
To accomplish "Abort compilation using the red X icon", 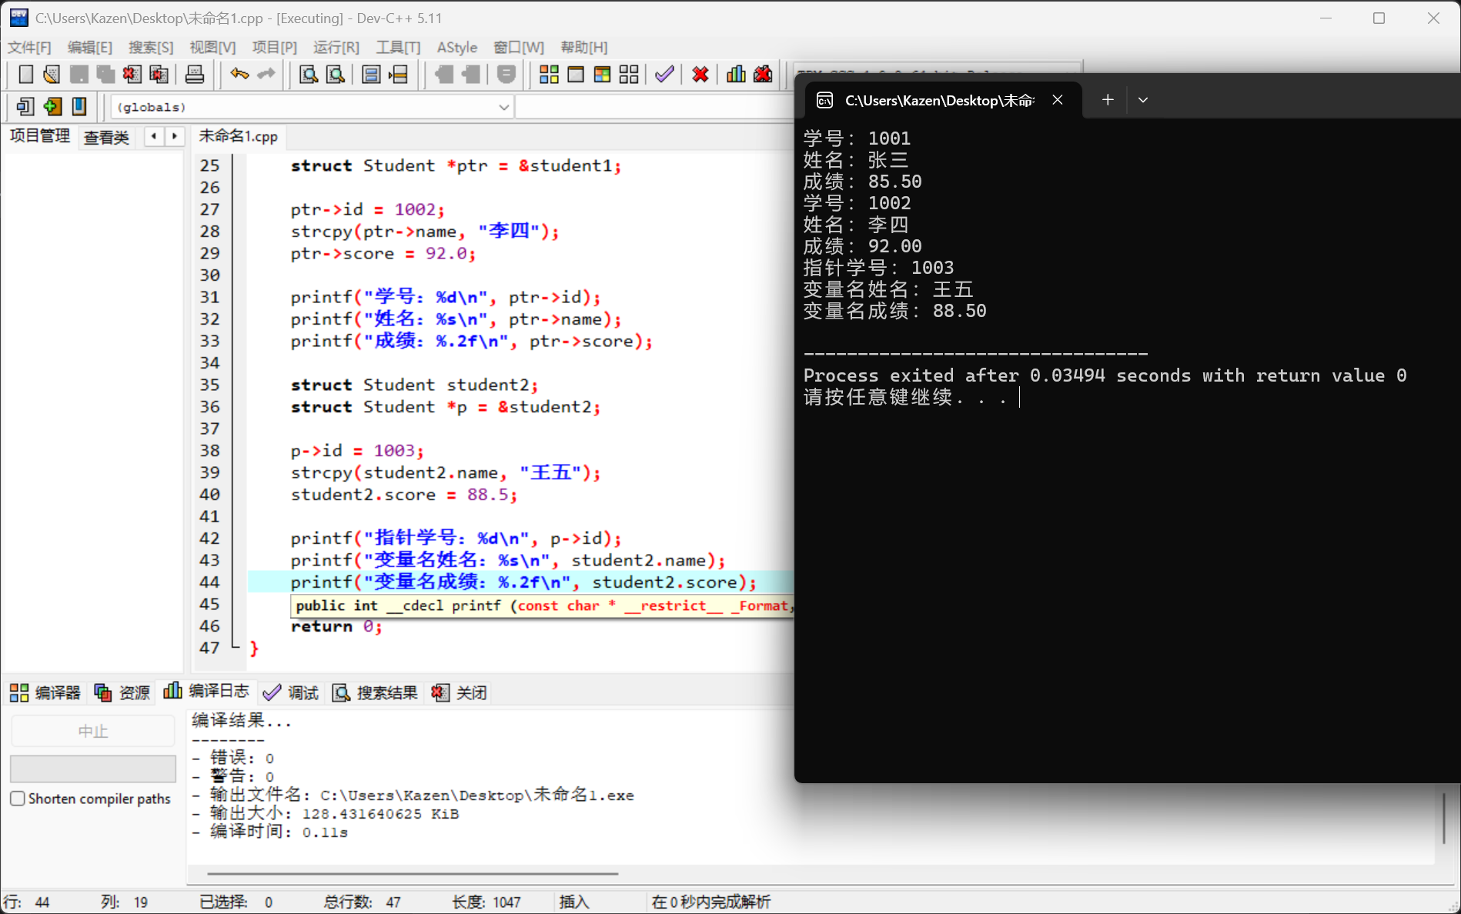I will point(700,74).
